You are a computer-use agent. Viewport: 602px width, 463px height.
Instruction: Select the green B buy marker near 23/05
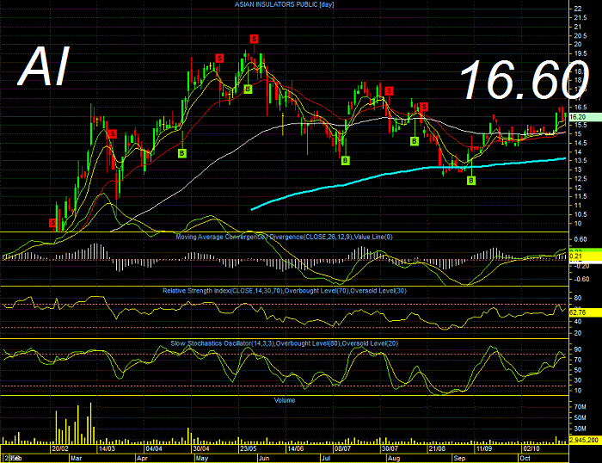(x=248, y=90)
